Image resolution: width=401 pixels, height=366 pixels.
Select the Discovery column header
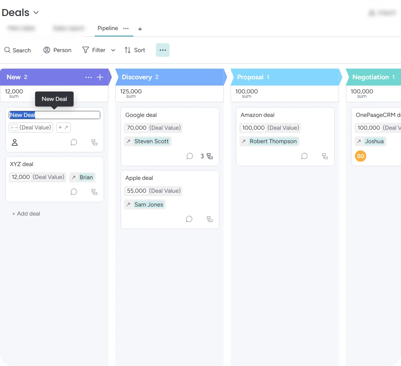click(169, 77)
